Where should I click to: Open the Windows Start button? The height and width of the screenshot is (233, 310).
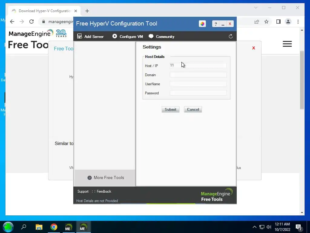click(x=8, y=227)
